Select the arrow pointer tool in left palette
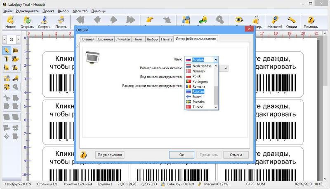330x189 pixels. [x=7, y=50]
